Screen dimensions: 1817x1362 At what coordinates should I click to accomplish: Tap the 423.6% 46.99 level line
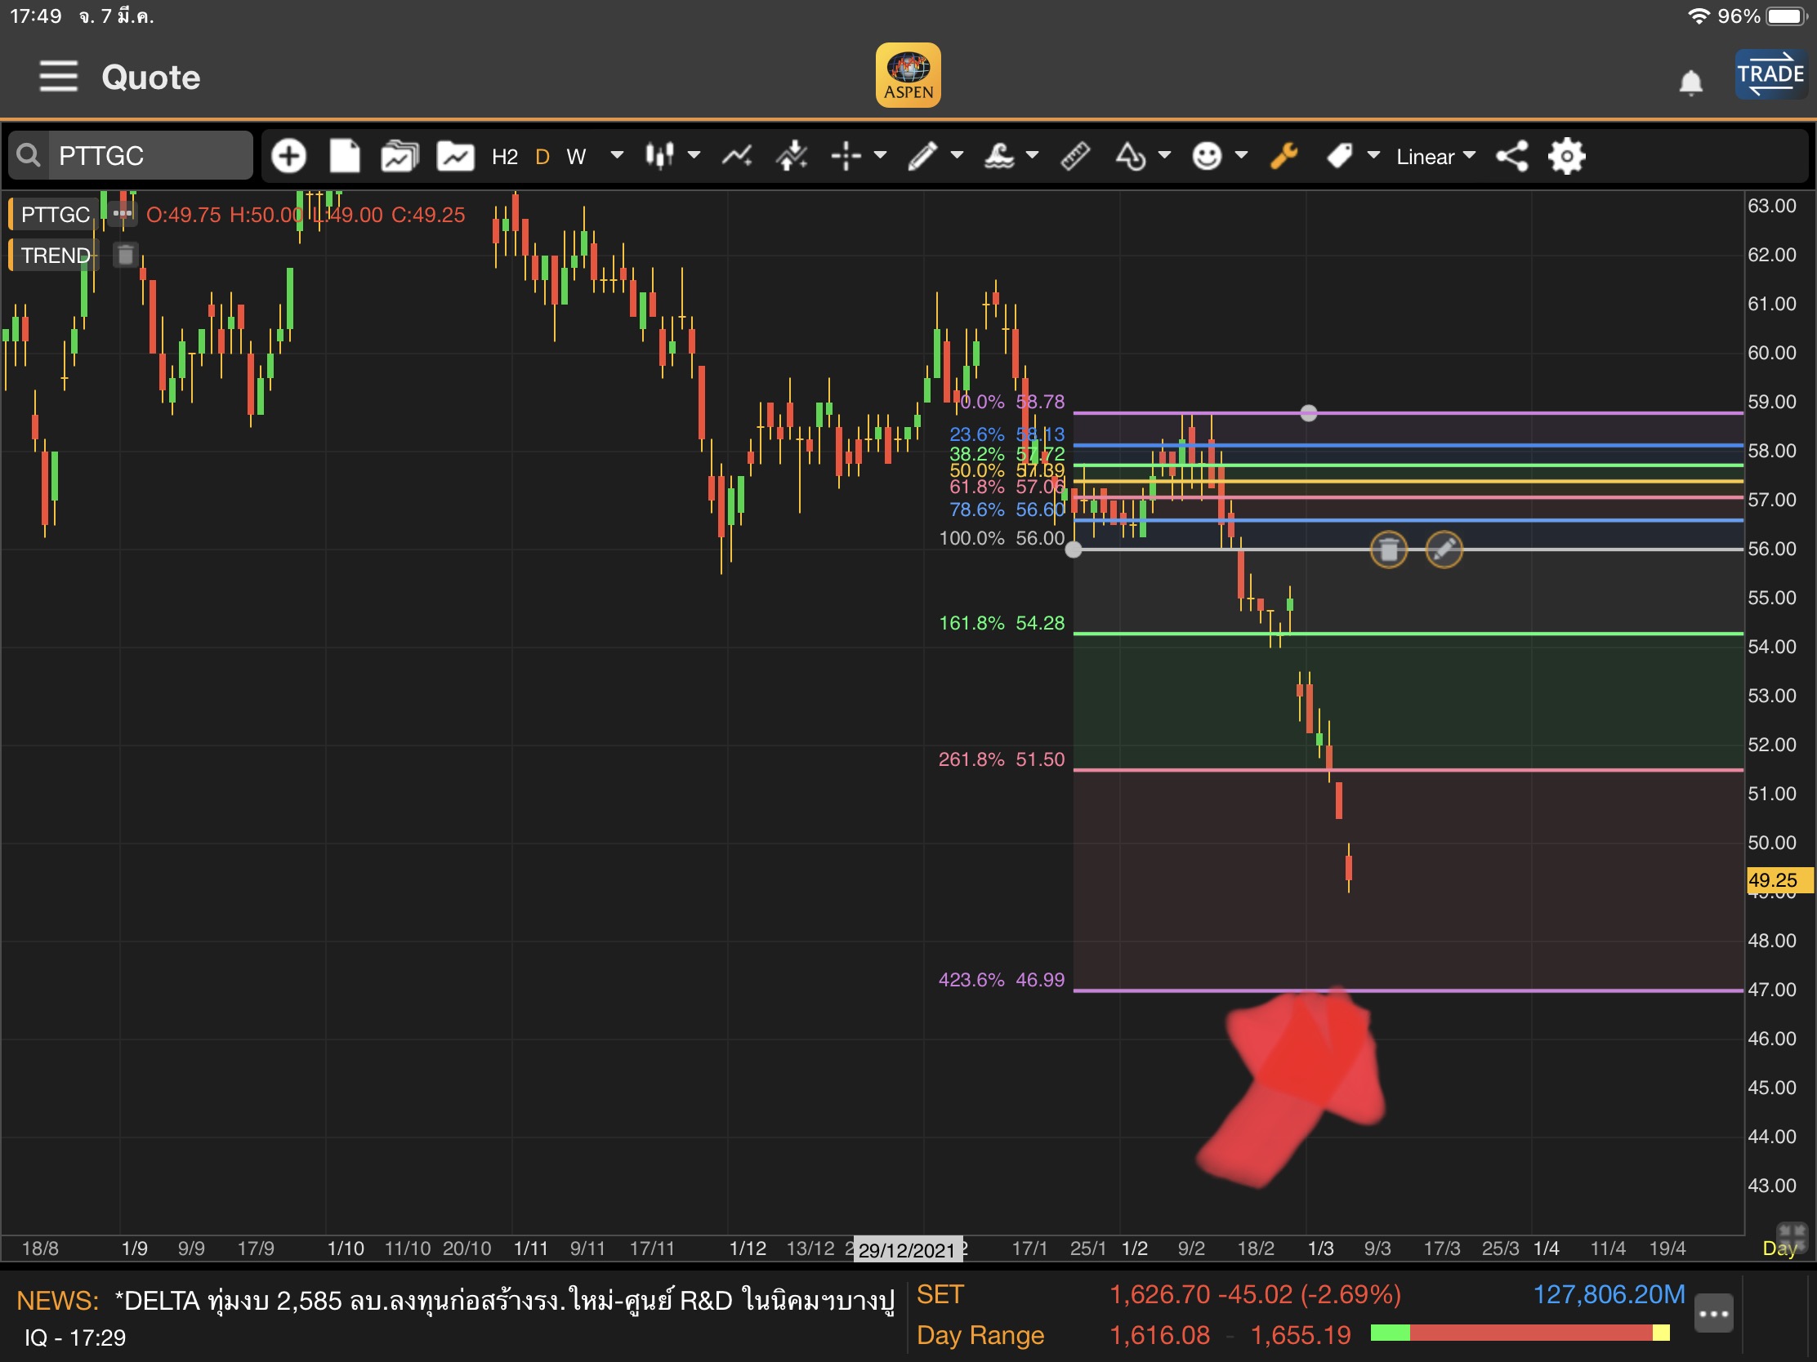[x=1407, y=990]
